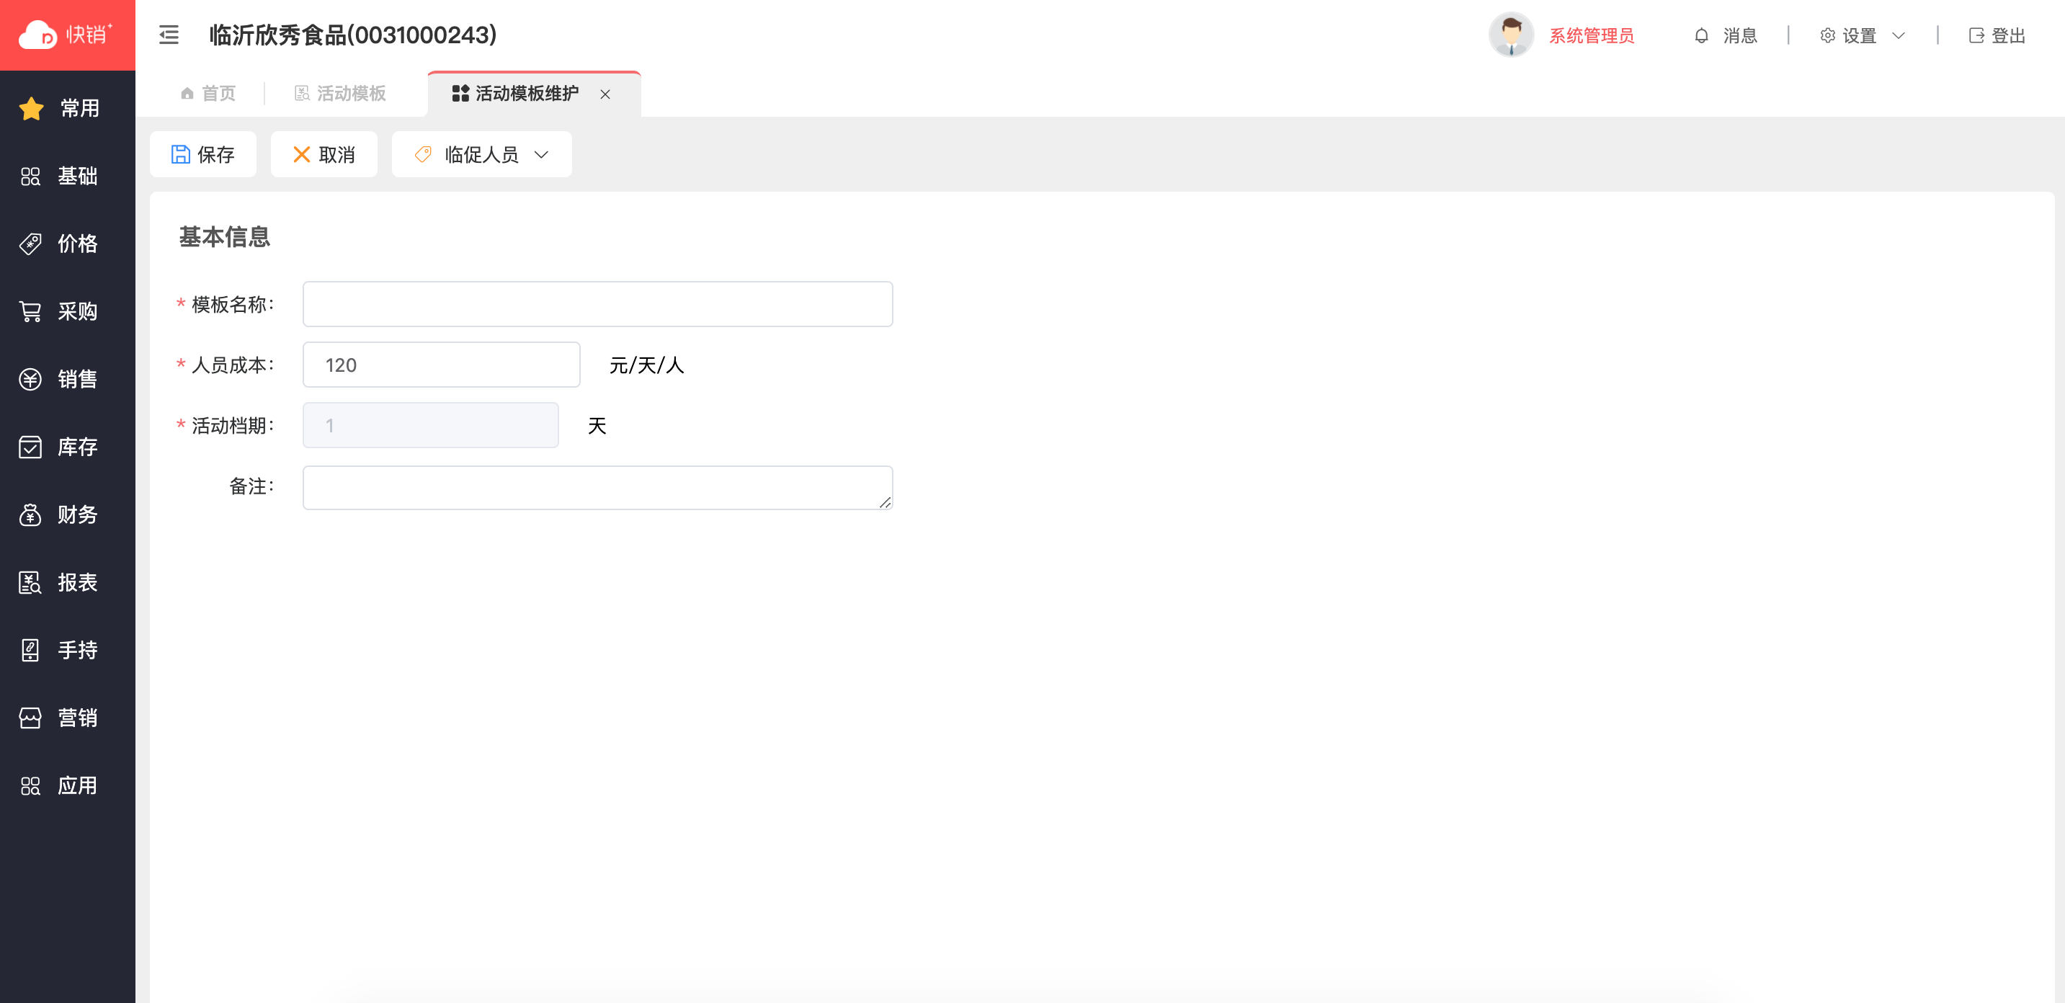
Task: Open the 营销 marketing store menu
Action: (x=61, y=718)
